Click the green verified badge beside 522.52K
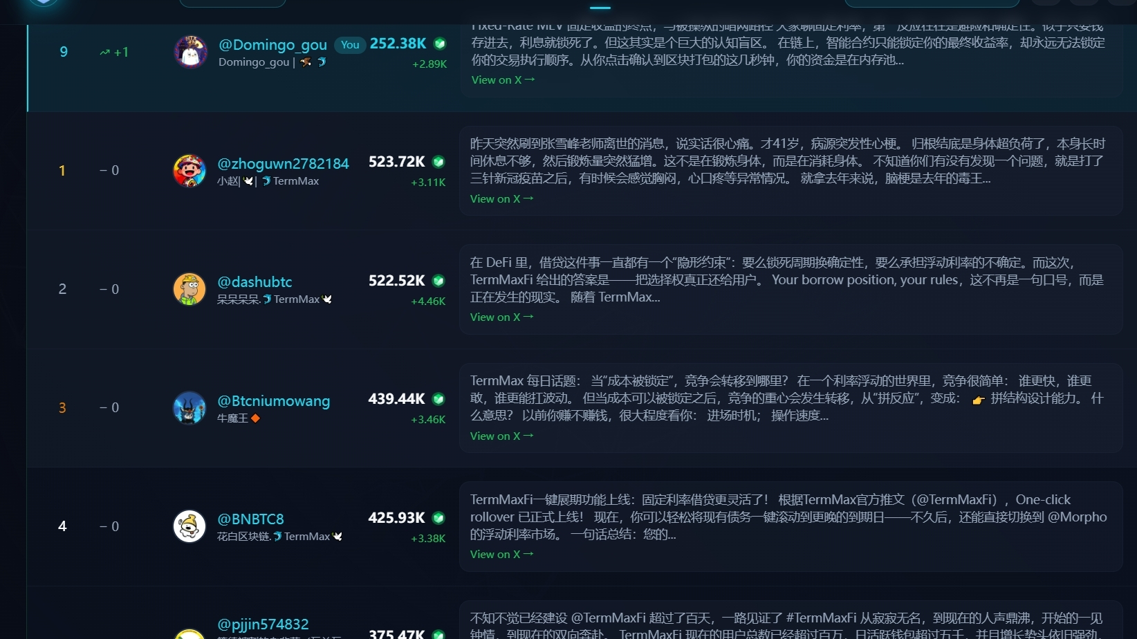Viewport: 1137px width, 639px height. coord(438,281)
